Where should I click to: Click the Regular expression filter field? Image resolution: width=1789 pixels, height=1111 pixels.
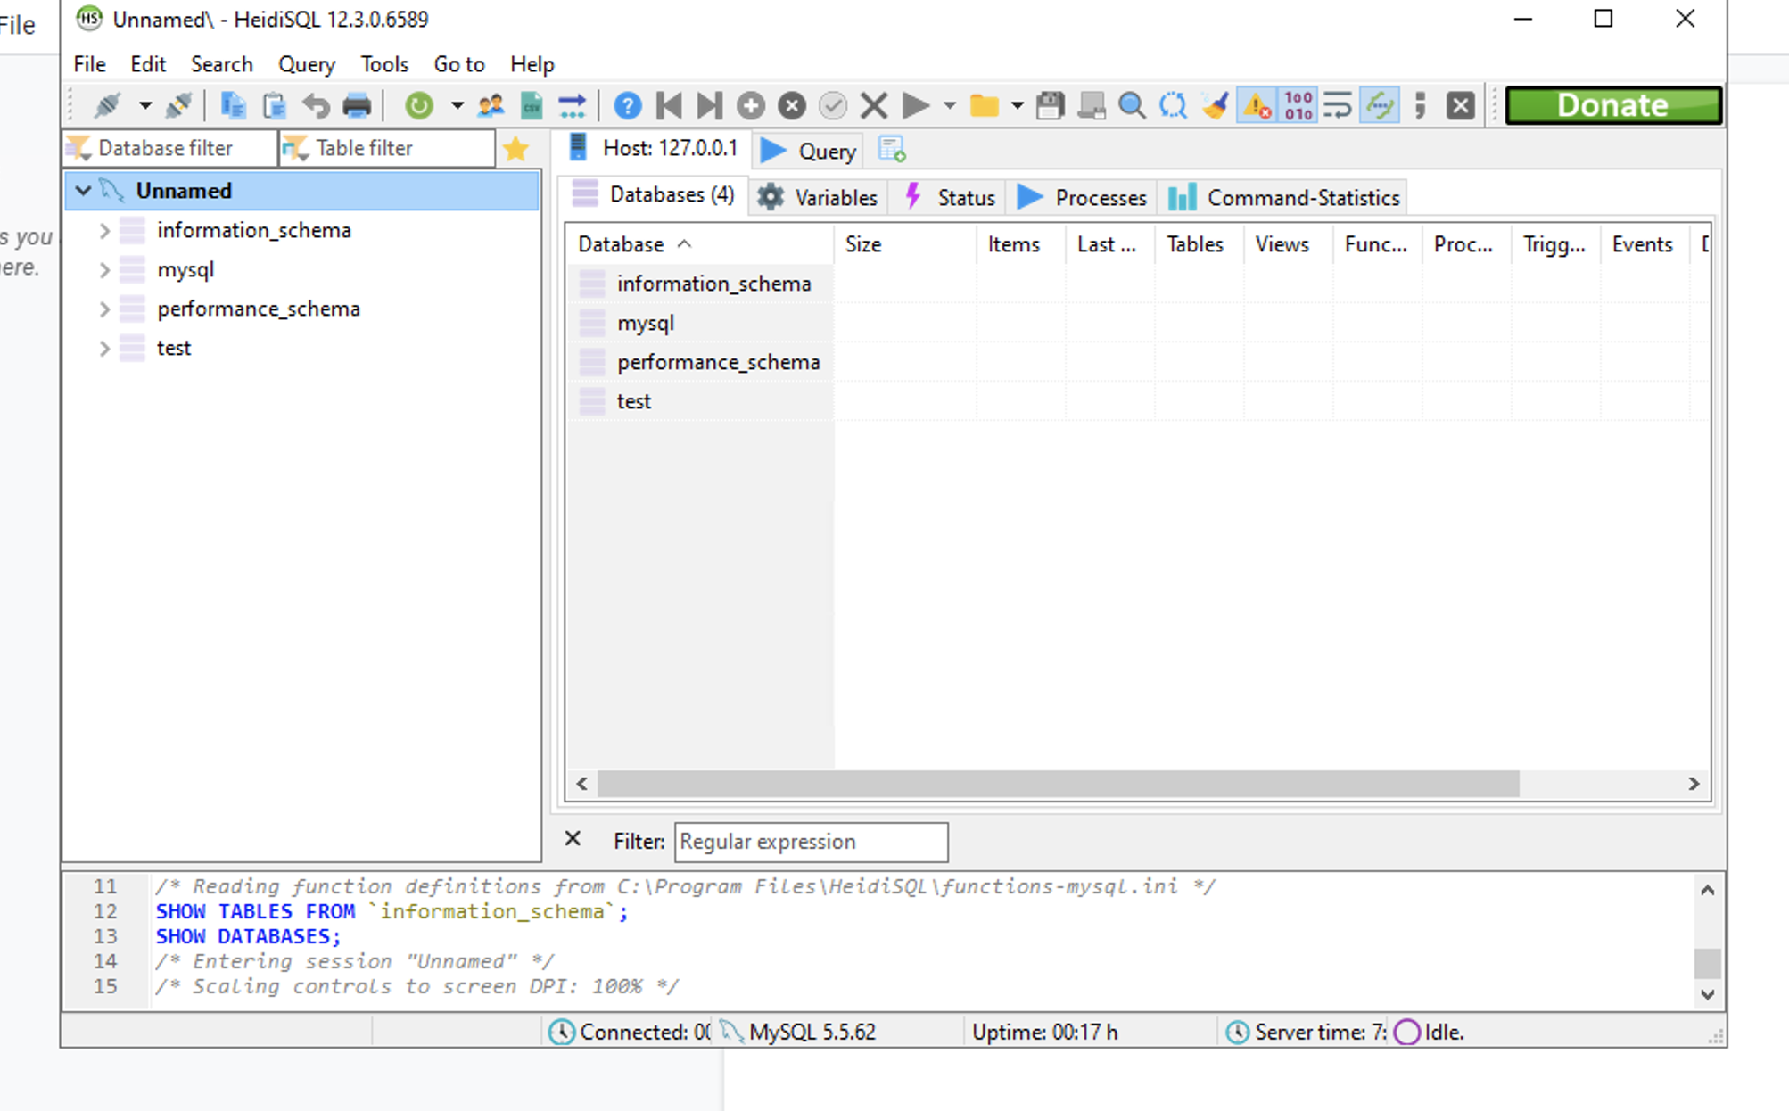[810, 842]
